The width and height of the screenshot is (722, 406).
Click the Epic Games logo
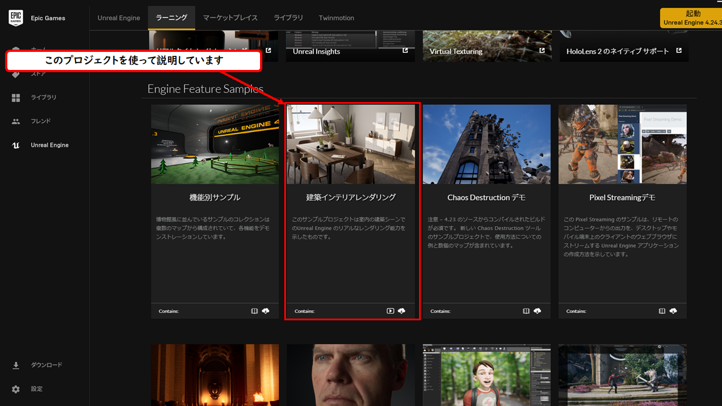click(16, 17)
